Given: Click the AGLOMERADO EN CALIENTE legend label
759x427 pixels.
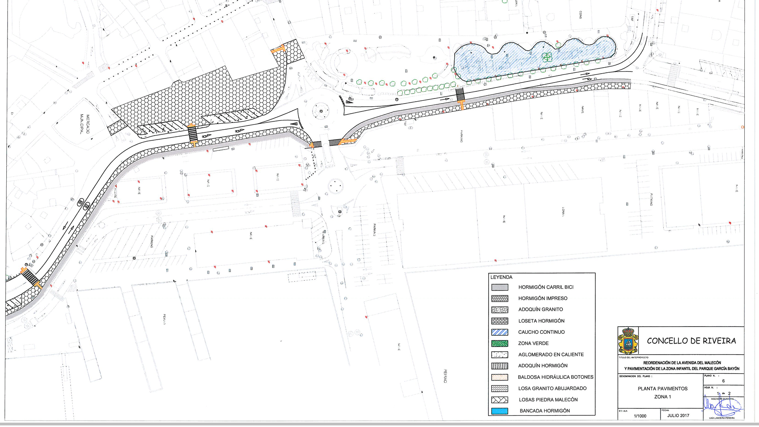Looking at the screenshot, I should coord(551,355).
